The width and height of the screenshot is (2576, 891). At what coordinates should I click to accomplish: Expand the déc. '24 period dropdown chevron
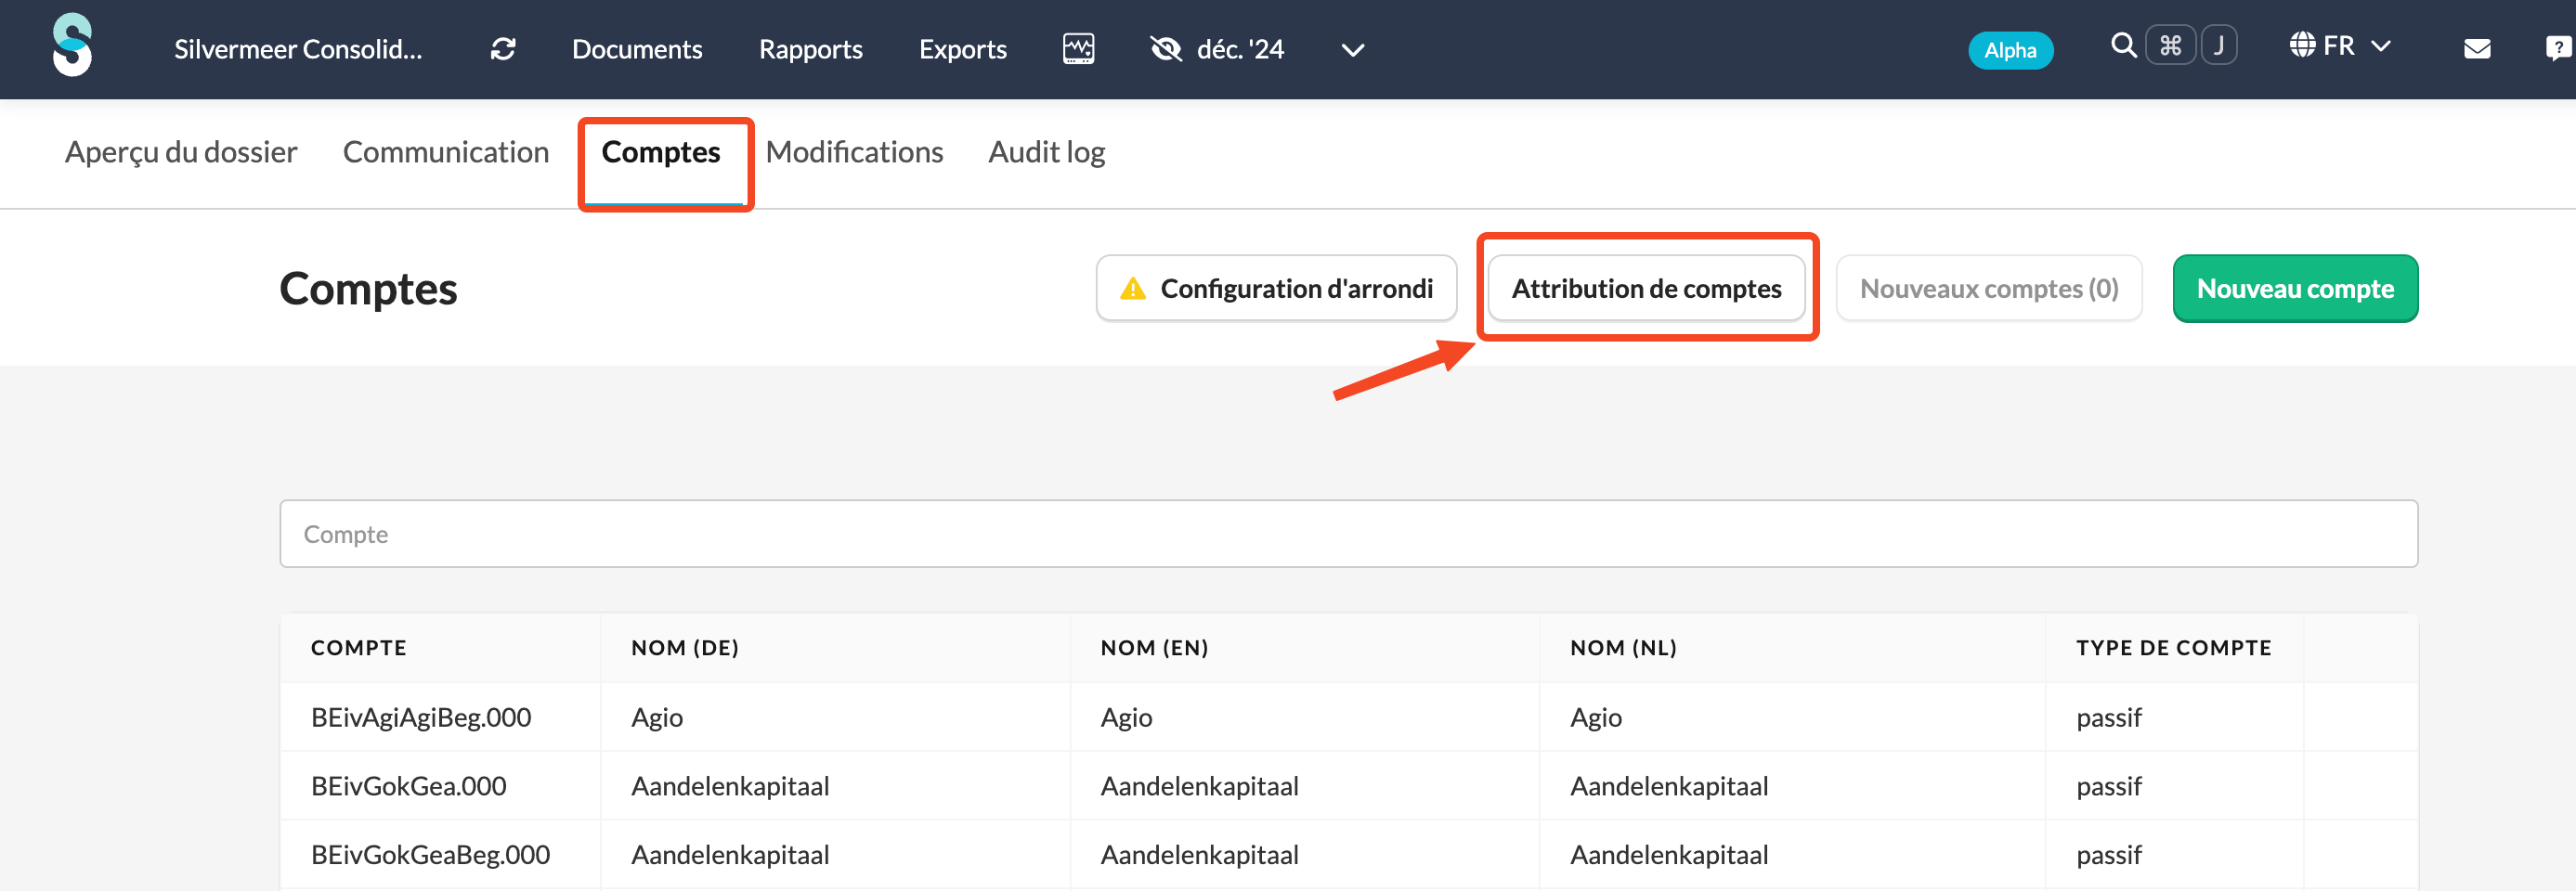(1352, 50)
